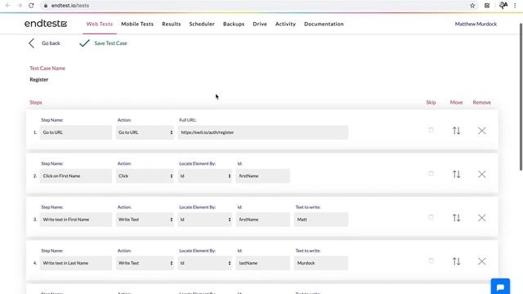Image resolution: width=523 pixels, height=294 pixels.
Task: Click the Id field firstName in step 3
Action: pos(263,220)
